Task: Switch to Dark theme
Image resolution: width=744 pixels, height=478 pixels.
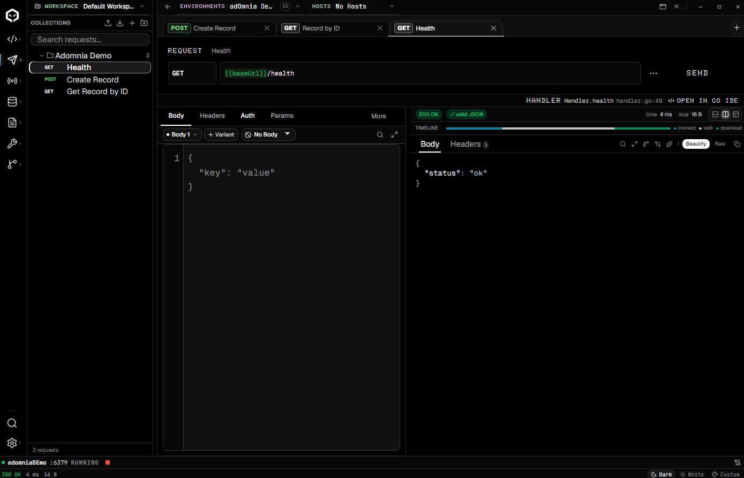Action: 662,474
